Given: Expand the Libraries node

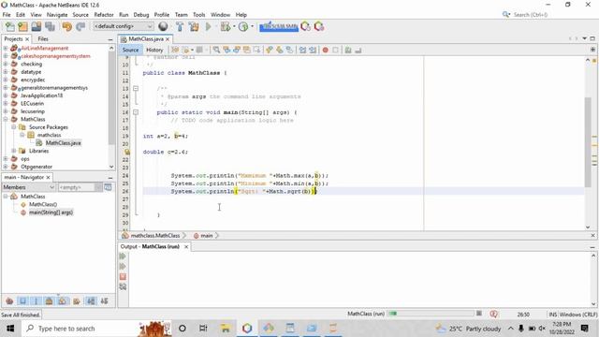Looking at the screenshot, I should point(14,151).
